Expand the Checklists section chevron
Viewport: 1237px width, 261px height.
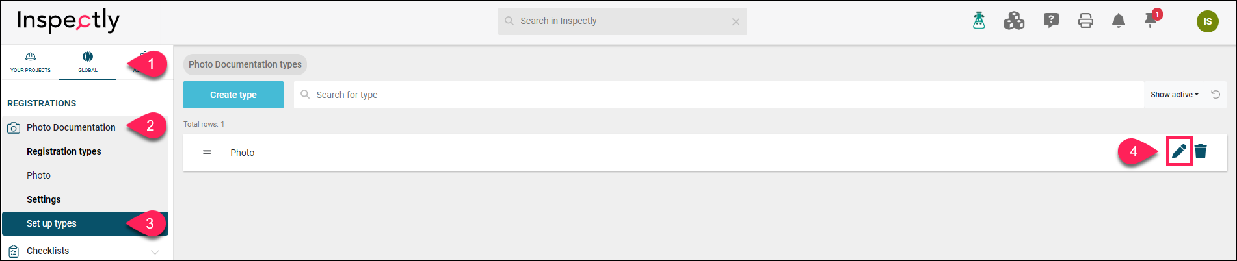click(x=155, y=252)
